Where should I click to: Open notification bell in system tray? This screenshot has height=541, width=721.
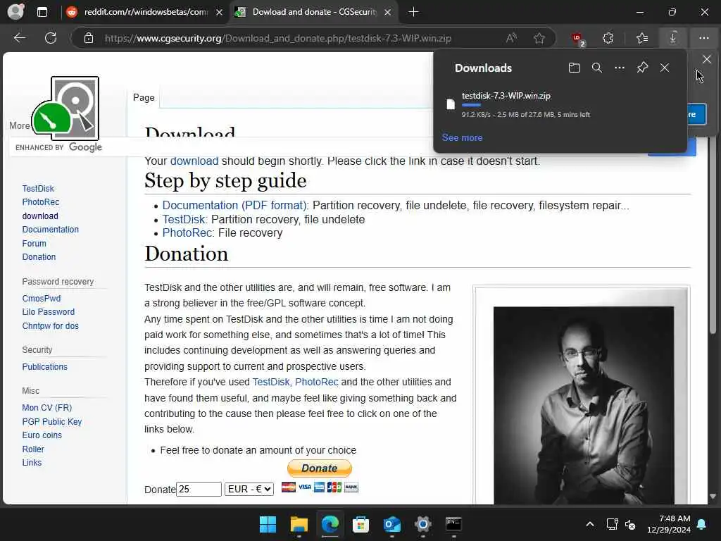pyautogui.click(x=702, y=524)
